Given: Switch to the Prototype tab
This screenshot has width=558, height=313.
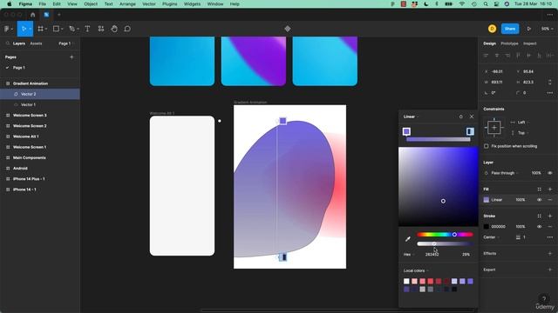Looking at the screenshot, I should click(x=509, y=43).
